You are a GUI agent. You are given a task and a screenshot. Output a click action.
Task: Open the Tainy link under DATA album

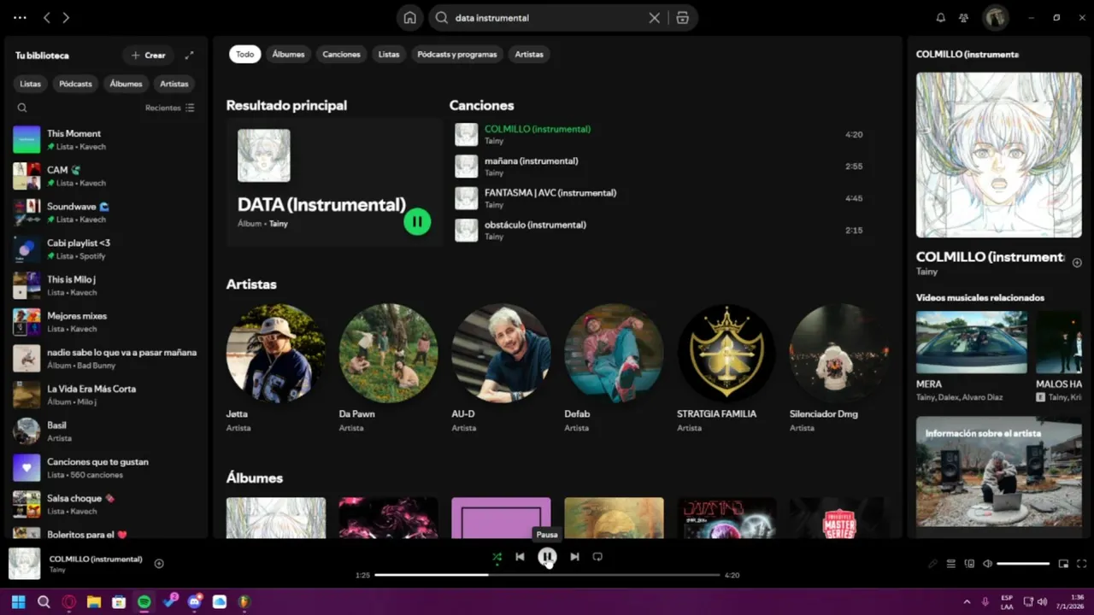click(279, 224)
